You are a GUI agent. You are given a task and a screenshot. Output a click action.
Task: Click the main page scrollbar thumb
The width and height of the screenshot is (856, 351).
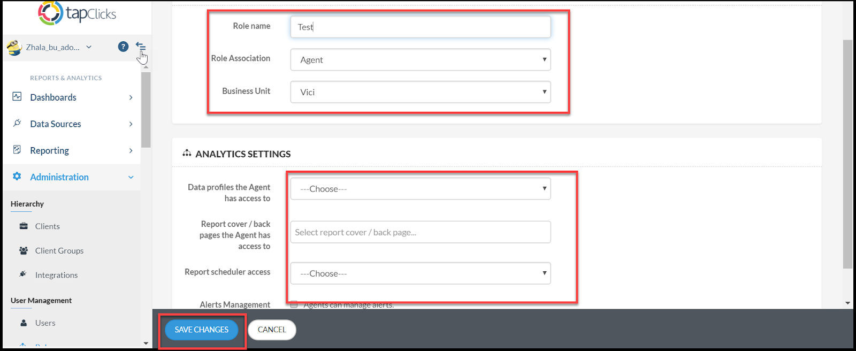pyautogui.click(x=848, y=154)
